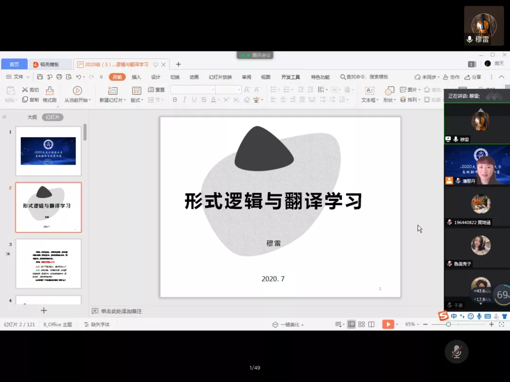This screenshot has height=382, width=510.
Task: Click the zoom slider in status bar
Action: 448,324
